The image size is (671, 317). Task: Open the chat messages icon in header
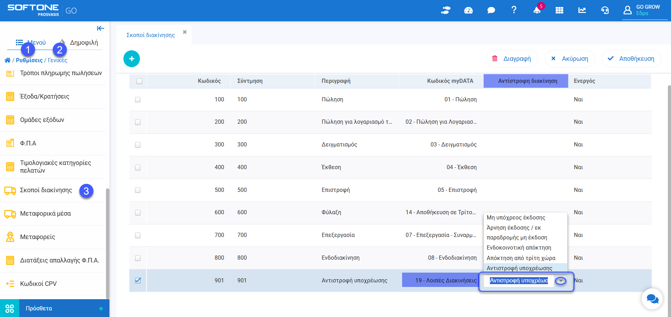(x=491, y=10)
